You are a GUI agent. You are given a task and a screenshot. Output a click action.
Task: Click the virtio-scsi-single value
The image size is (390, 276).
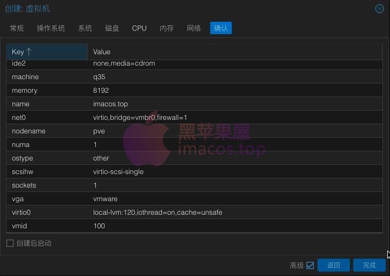pos(118,172)
